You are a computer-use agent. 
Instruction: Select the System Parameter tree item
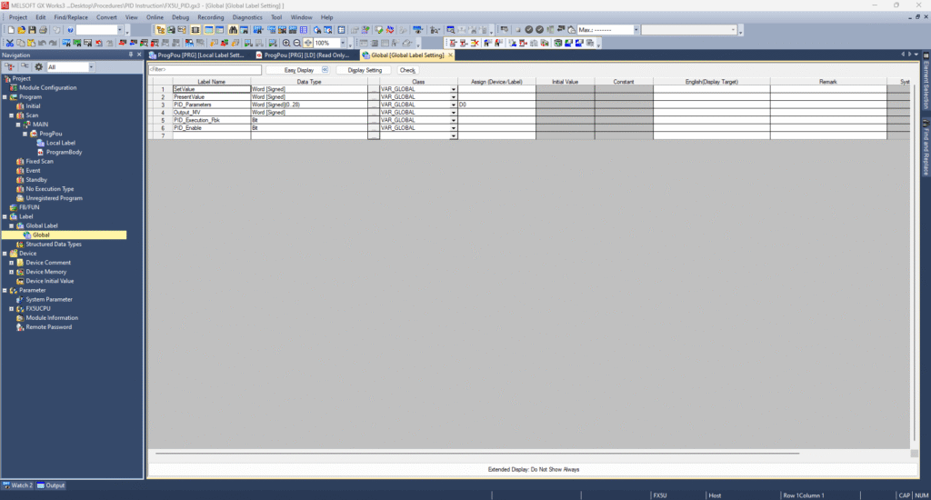[x=49, y=300]
